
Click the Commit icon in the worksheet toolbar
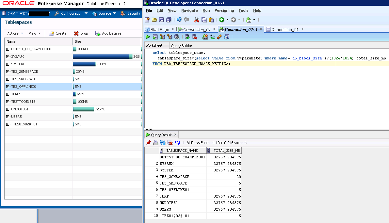tap(187, 37)
